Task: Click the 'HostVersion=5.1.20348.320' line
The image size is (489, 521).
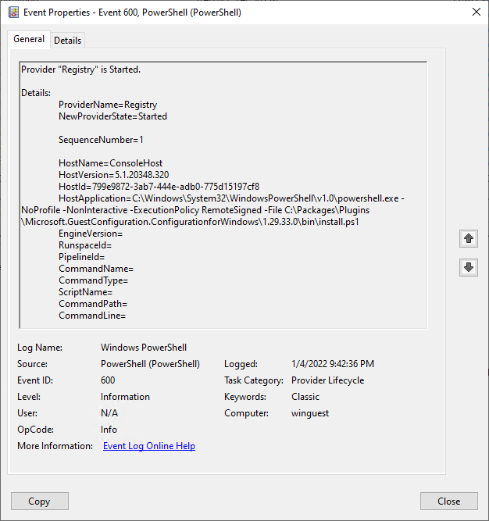Action: point(113,175)
